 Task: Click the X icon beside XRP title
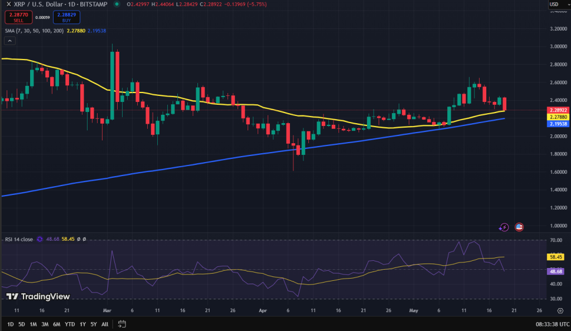(9, 4)
